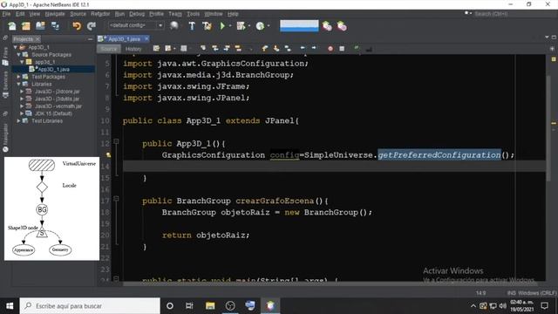Open the Windows Start menu
This screenshot has height=314, width=558.
[10, 306]
